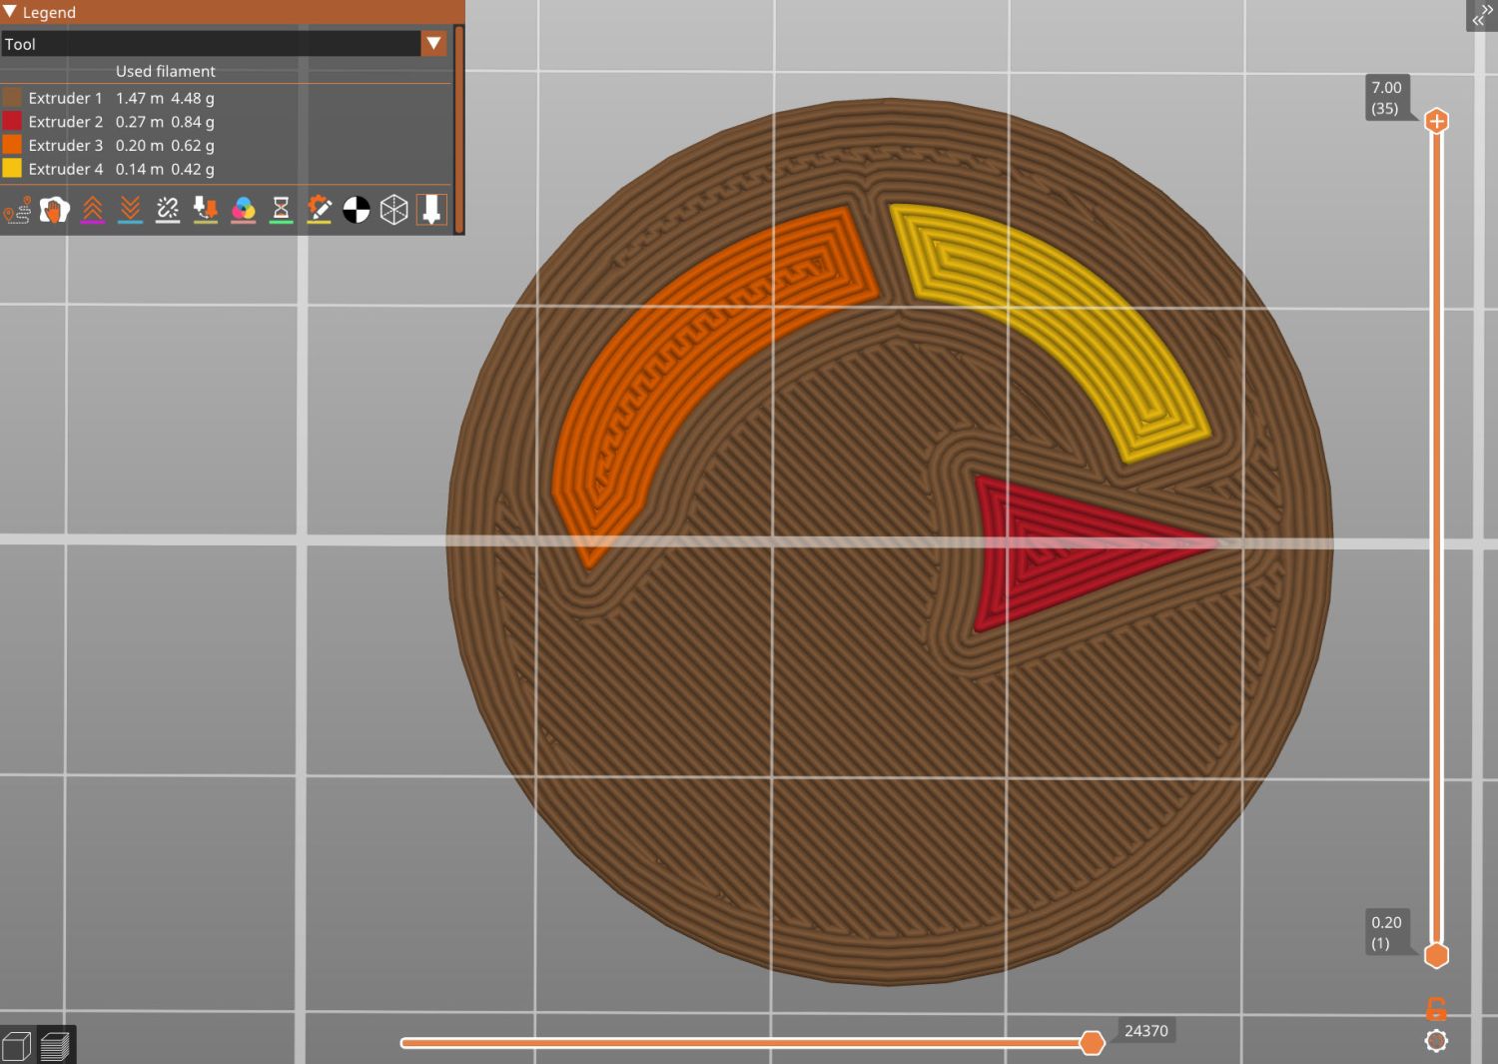
Task: Toggle shells wireframe cube icon
Action: tap(394, 210)
